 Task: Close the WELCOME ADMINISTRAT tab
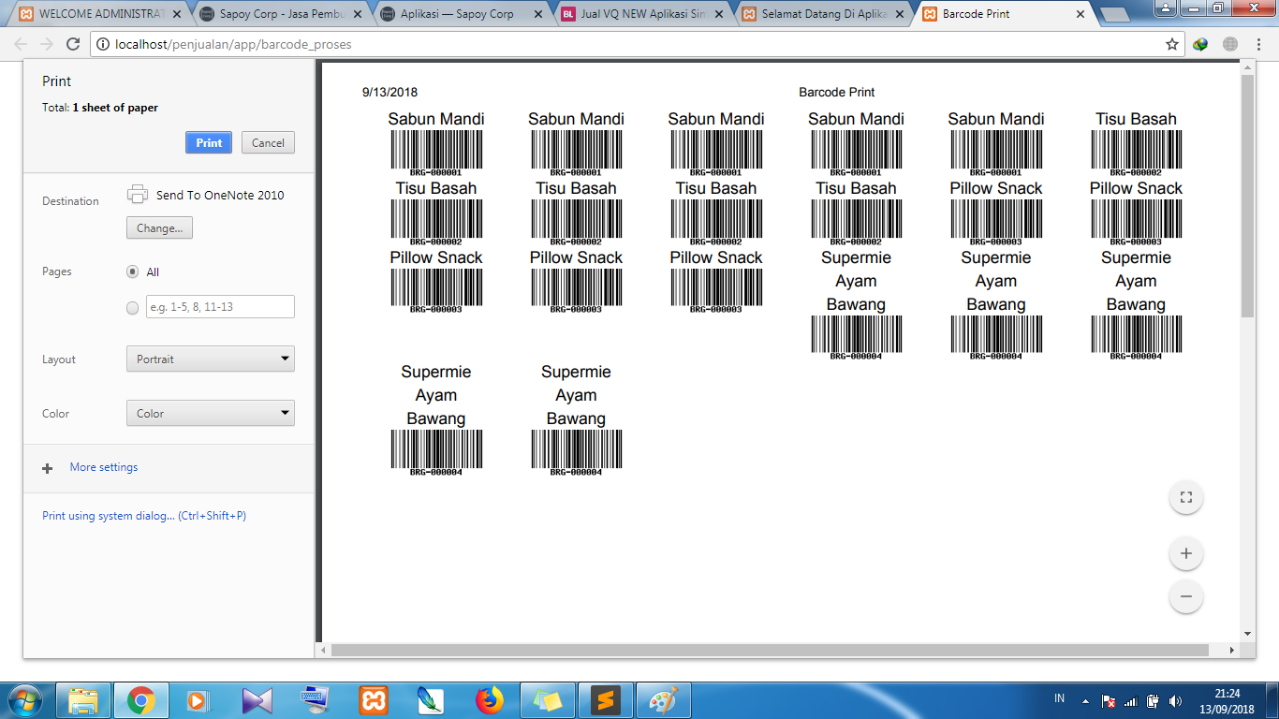177,15
